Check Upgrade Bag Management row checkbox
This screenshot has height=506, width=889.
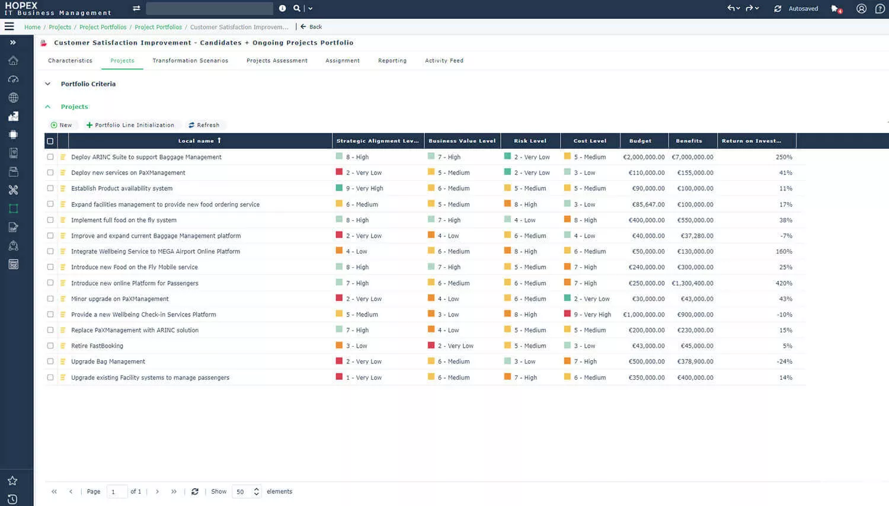point(50,361)
